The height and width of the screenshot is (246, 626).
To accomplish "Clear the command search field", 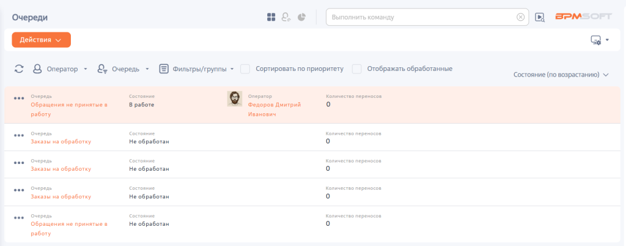I will point(520,17).
